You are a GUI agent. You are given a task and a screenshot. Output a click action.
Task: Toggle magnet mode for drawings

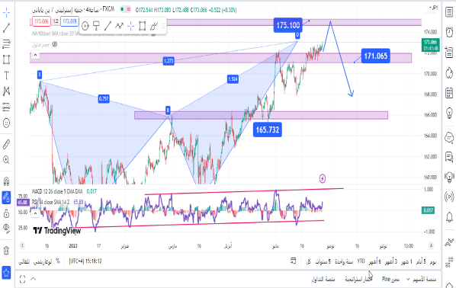tap(6, 181)
